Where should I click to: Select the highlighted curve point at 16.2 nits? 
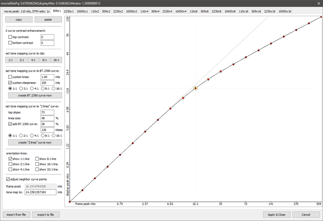point(195,88)
